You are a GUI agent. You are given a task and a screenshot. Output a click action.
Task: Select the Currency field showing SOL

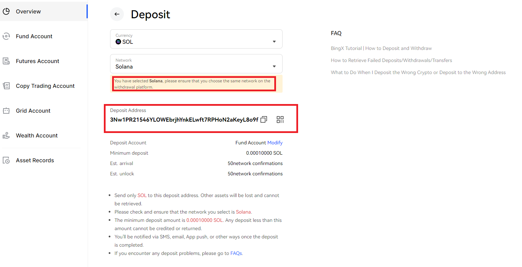(196, 39)
